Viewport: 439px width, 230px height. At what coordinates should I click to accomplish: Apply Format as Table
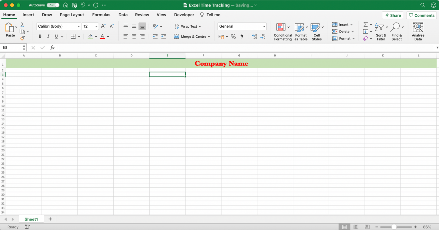(x=301, y=31)
